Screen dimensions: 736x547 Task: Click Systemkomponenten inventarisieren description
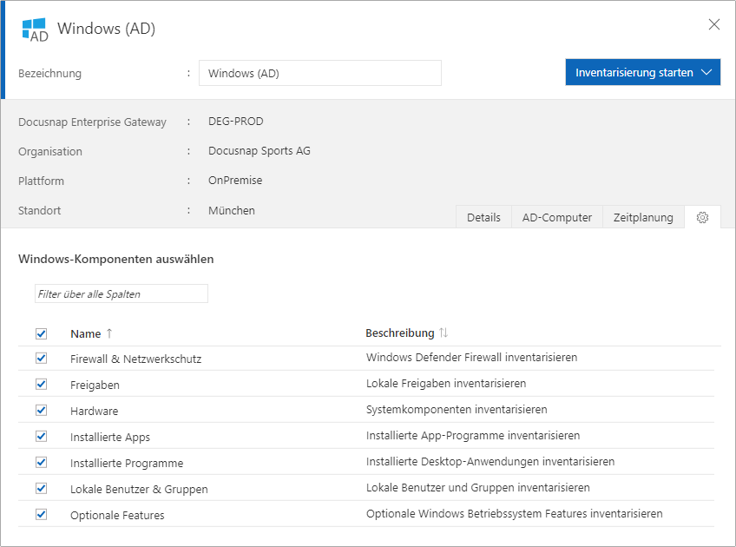(457, 410)
